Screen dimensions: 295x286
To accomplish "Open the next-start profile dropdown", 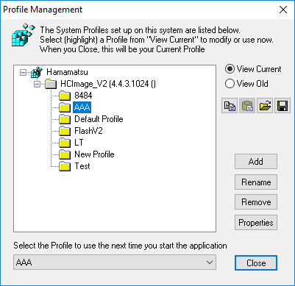I will pos(115,262).
